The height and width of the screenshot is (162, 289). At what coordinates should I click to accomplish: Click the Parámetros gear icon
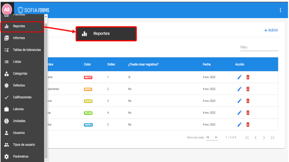tap(6, 157)
